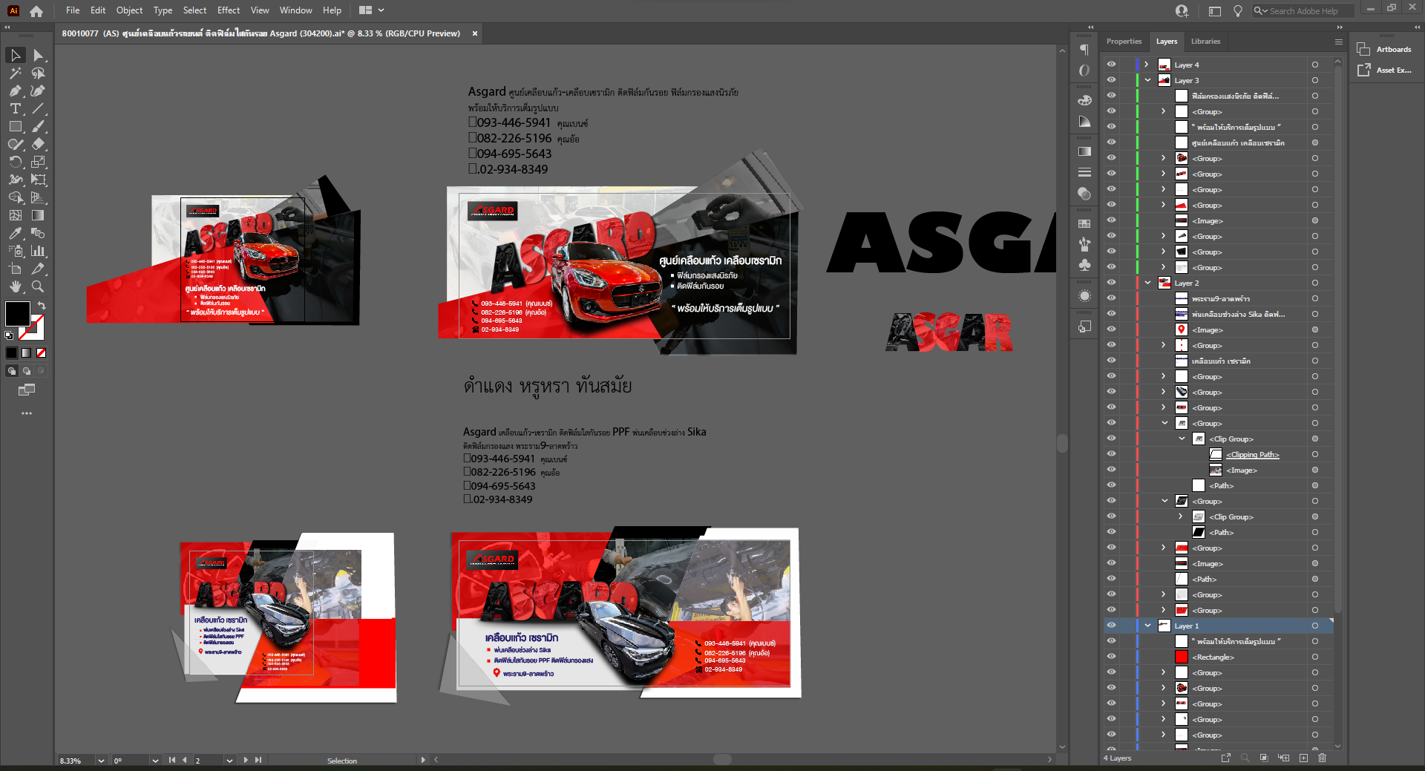Image resolution: width=1425 pixels, height=771 pixels.
Task: Open the Window menu
Action: pos(296,10)
